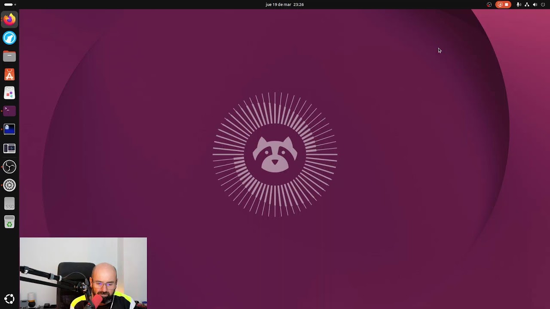The image size is (550, 309).
Task: Switch to OBS Studio in the dock
Action: (x=9, y=167)
